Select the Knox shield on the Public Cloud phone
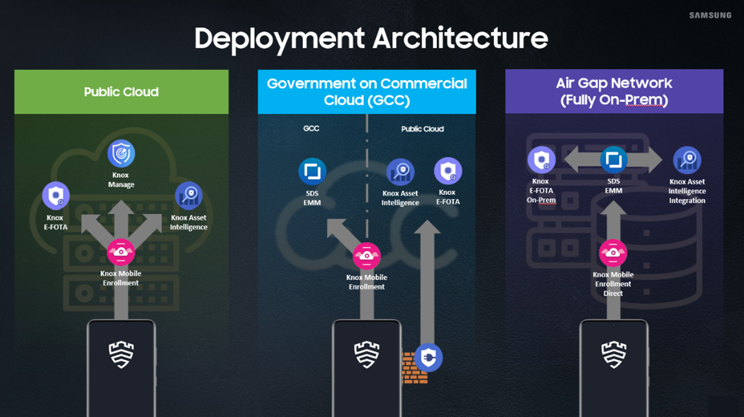 click(x=122, y=354)
